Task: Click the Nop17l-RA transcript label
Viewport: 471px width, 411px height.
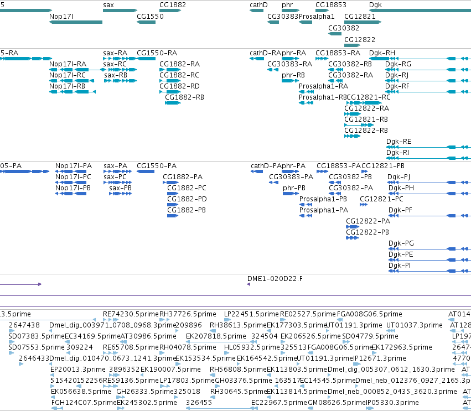Action: (68, 64)
